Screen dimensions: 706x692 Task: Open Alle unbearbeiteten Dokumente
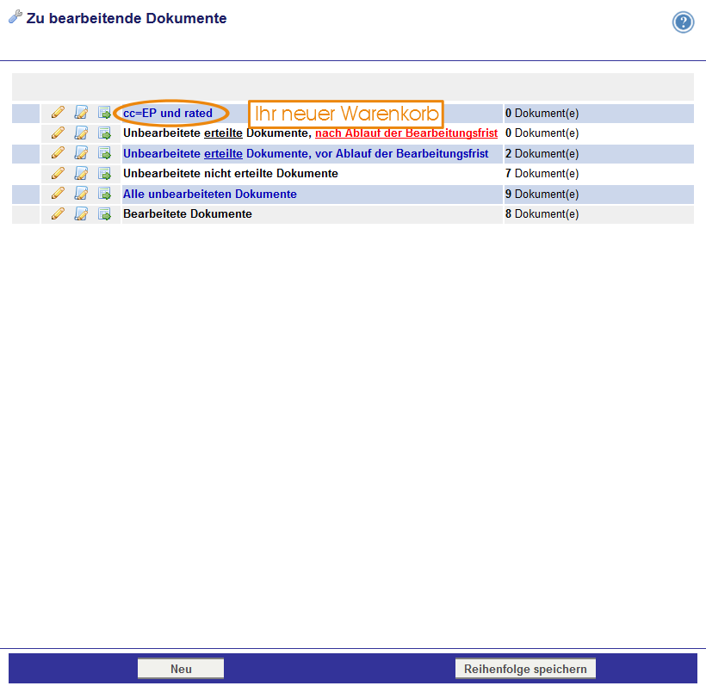210,194
